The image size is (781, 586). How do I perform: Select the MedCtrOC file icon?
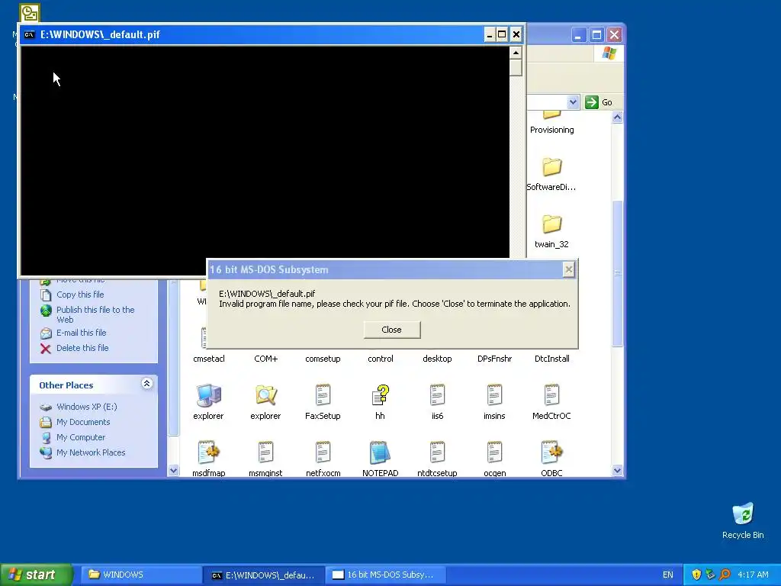tap(551, 396)
